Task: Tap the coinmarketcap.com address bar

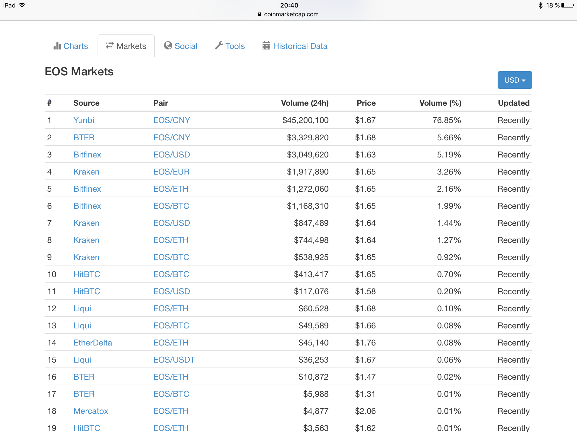Action: (288, 14)
